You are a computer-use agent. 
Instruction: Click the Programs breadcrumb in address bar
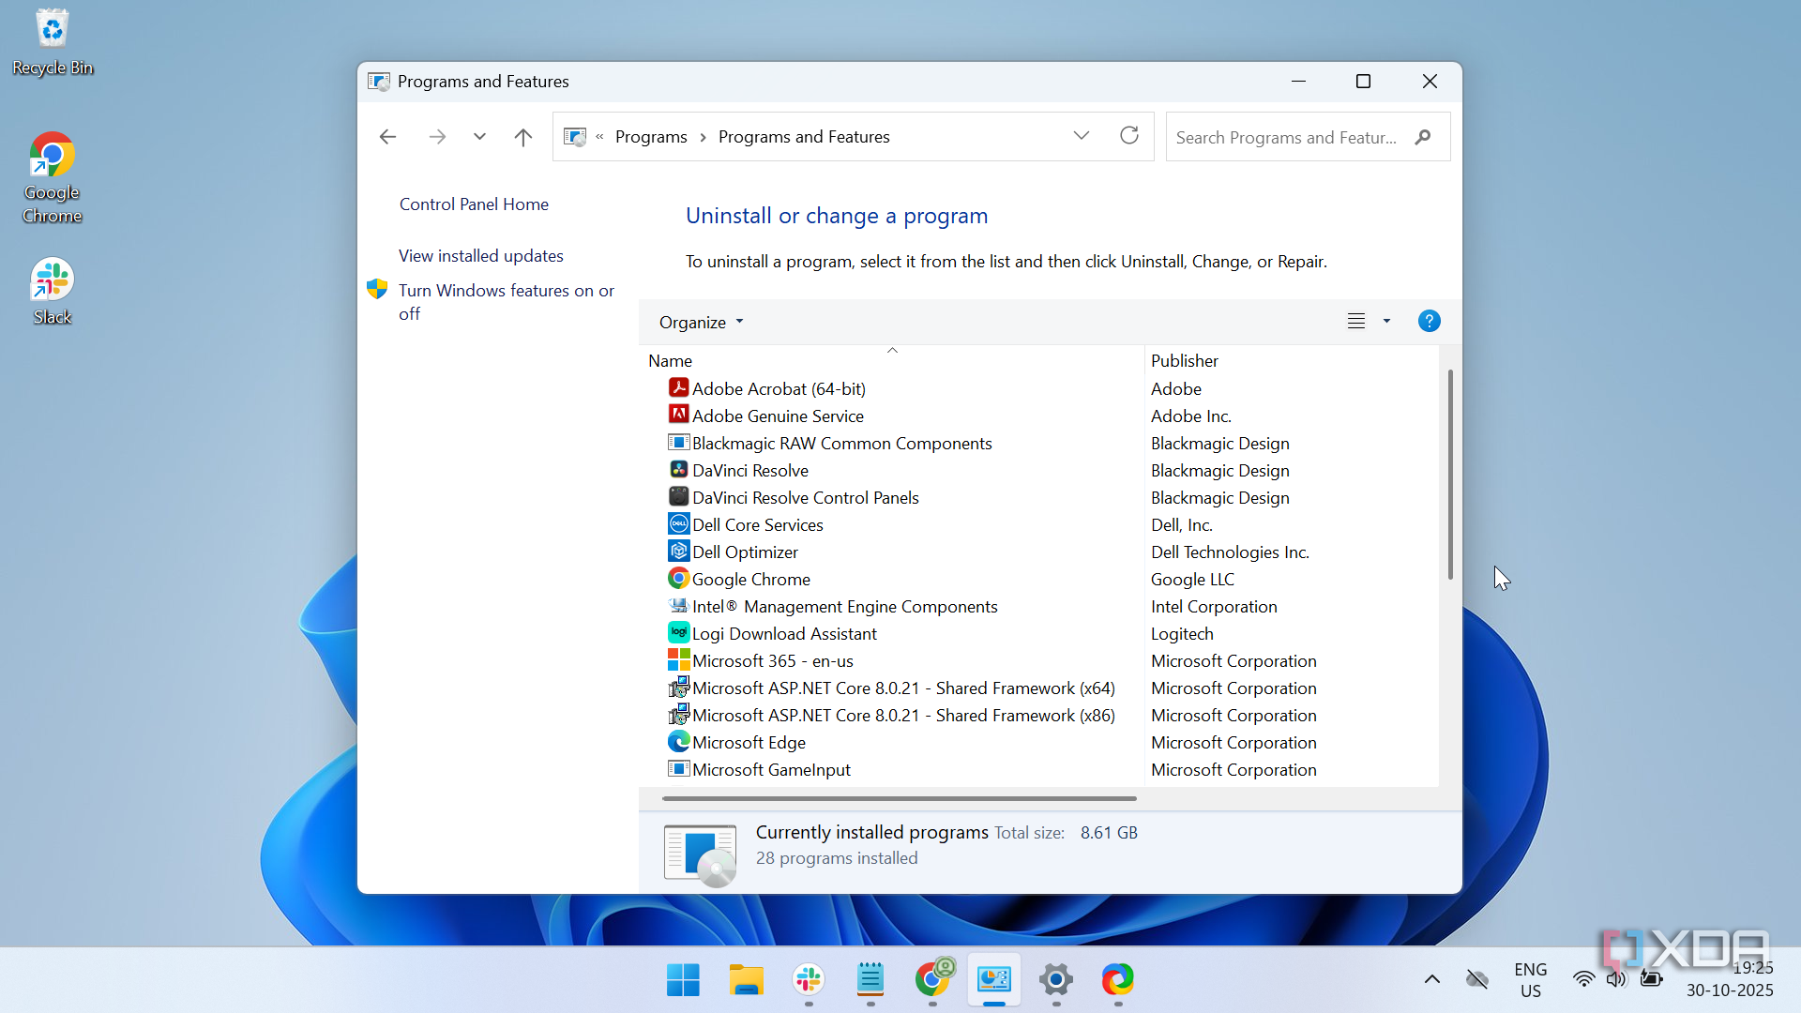[x=651, y=137]
